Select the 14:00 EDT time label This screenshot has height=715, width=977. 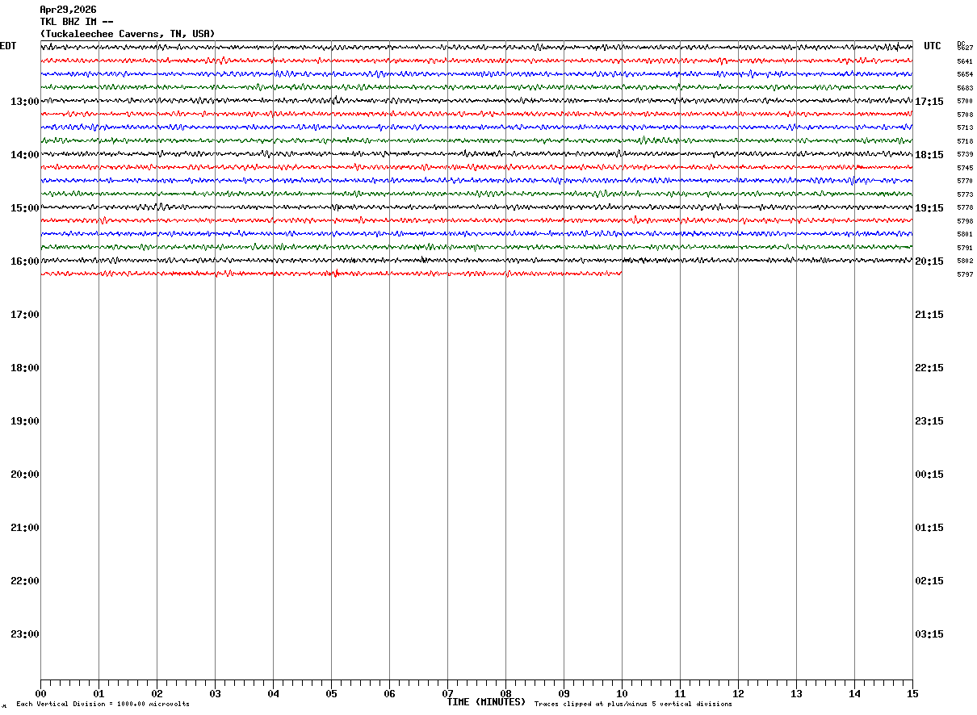pyautogui.click(x=25, y=155)
